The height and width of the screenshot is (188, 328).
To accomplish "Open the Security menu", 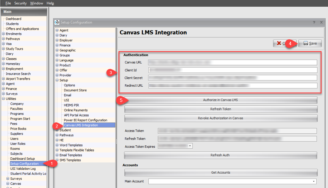I will (20, 3).
